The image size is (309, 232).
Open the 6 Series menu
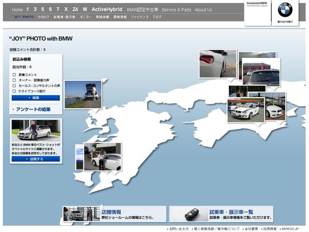50,9
